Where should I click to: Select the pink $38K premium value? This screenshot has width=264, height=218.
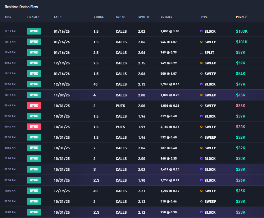click(241, 106)
